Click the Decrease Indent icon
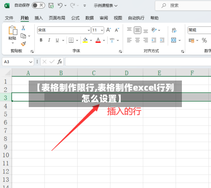This screenshot has height=188, width=211. [154, 40]
